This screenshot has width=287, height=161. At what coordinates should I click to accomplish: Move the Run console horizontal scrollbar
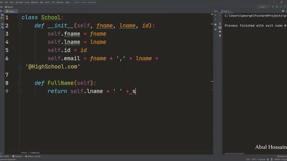point(235,153)
